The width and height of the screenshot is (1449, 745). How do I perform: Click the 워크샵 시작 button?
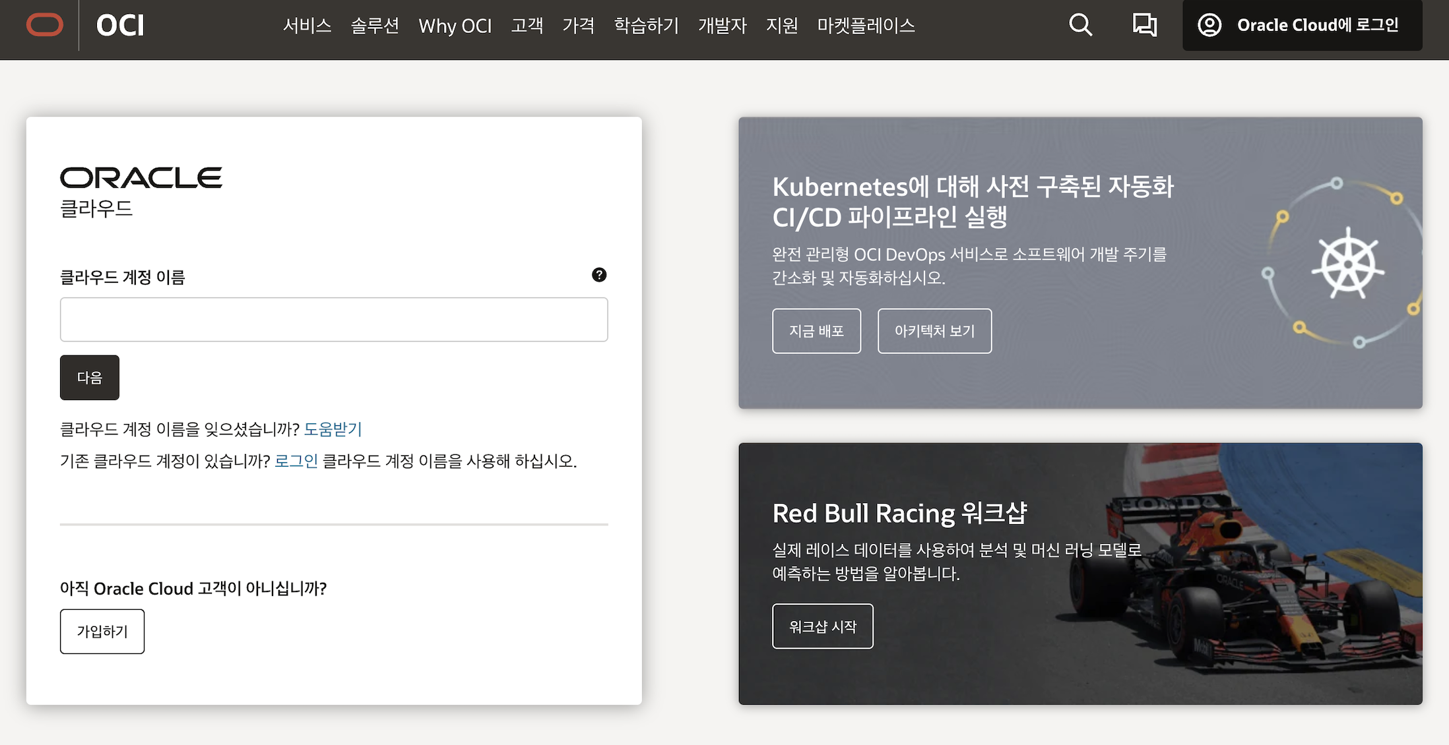[822, 626]
